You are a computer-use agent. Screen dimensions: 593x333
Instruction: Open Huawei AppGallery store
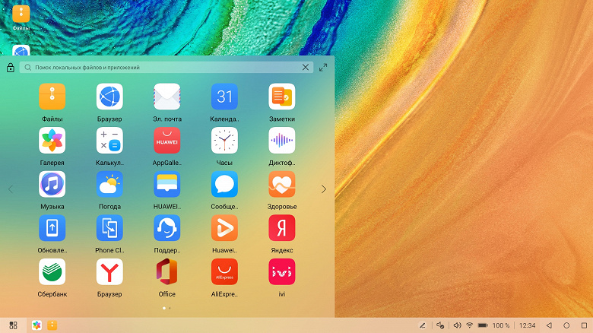(x=167, y=141)
